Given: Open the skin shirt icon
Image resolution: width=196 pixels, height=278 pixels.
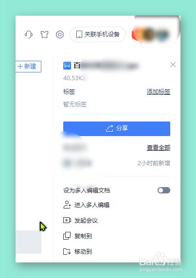Looking at the screenshot, I should point(44,35).
